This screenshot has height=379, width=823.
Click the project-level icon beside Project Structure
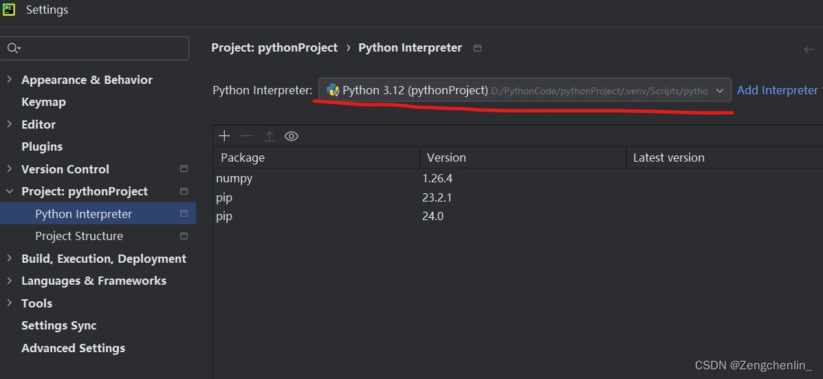pos(184,236)
